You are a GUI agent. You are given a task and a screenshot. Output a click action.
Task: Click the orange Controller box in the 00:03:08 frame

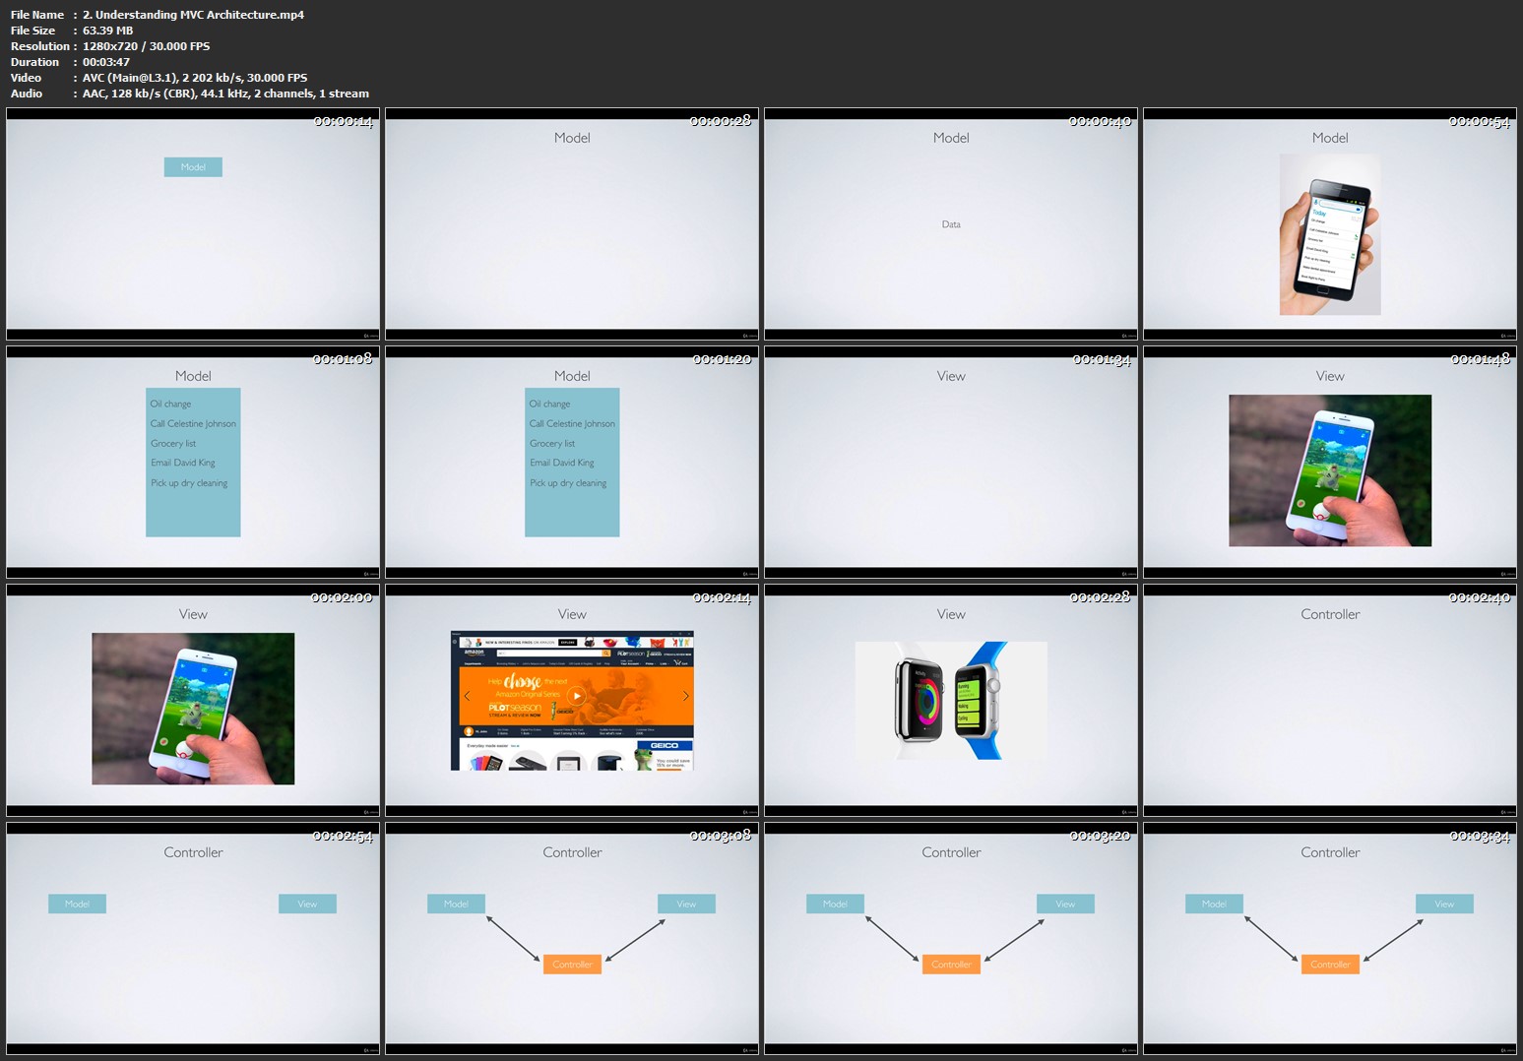point(572,965)
